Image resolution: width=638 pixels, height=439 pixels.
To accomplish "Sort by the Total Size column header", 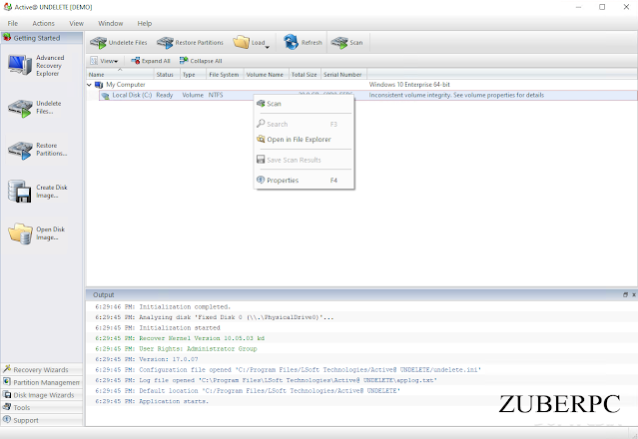I will click(305, 75).
